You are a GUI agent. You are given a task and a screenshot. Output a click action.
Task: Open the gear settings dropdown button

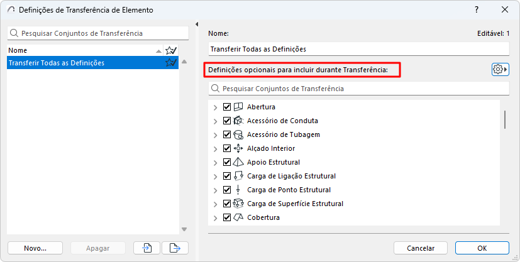click(x=500, y=69)
